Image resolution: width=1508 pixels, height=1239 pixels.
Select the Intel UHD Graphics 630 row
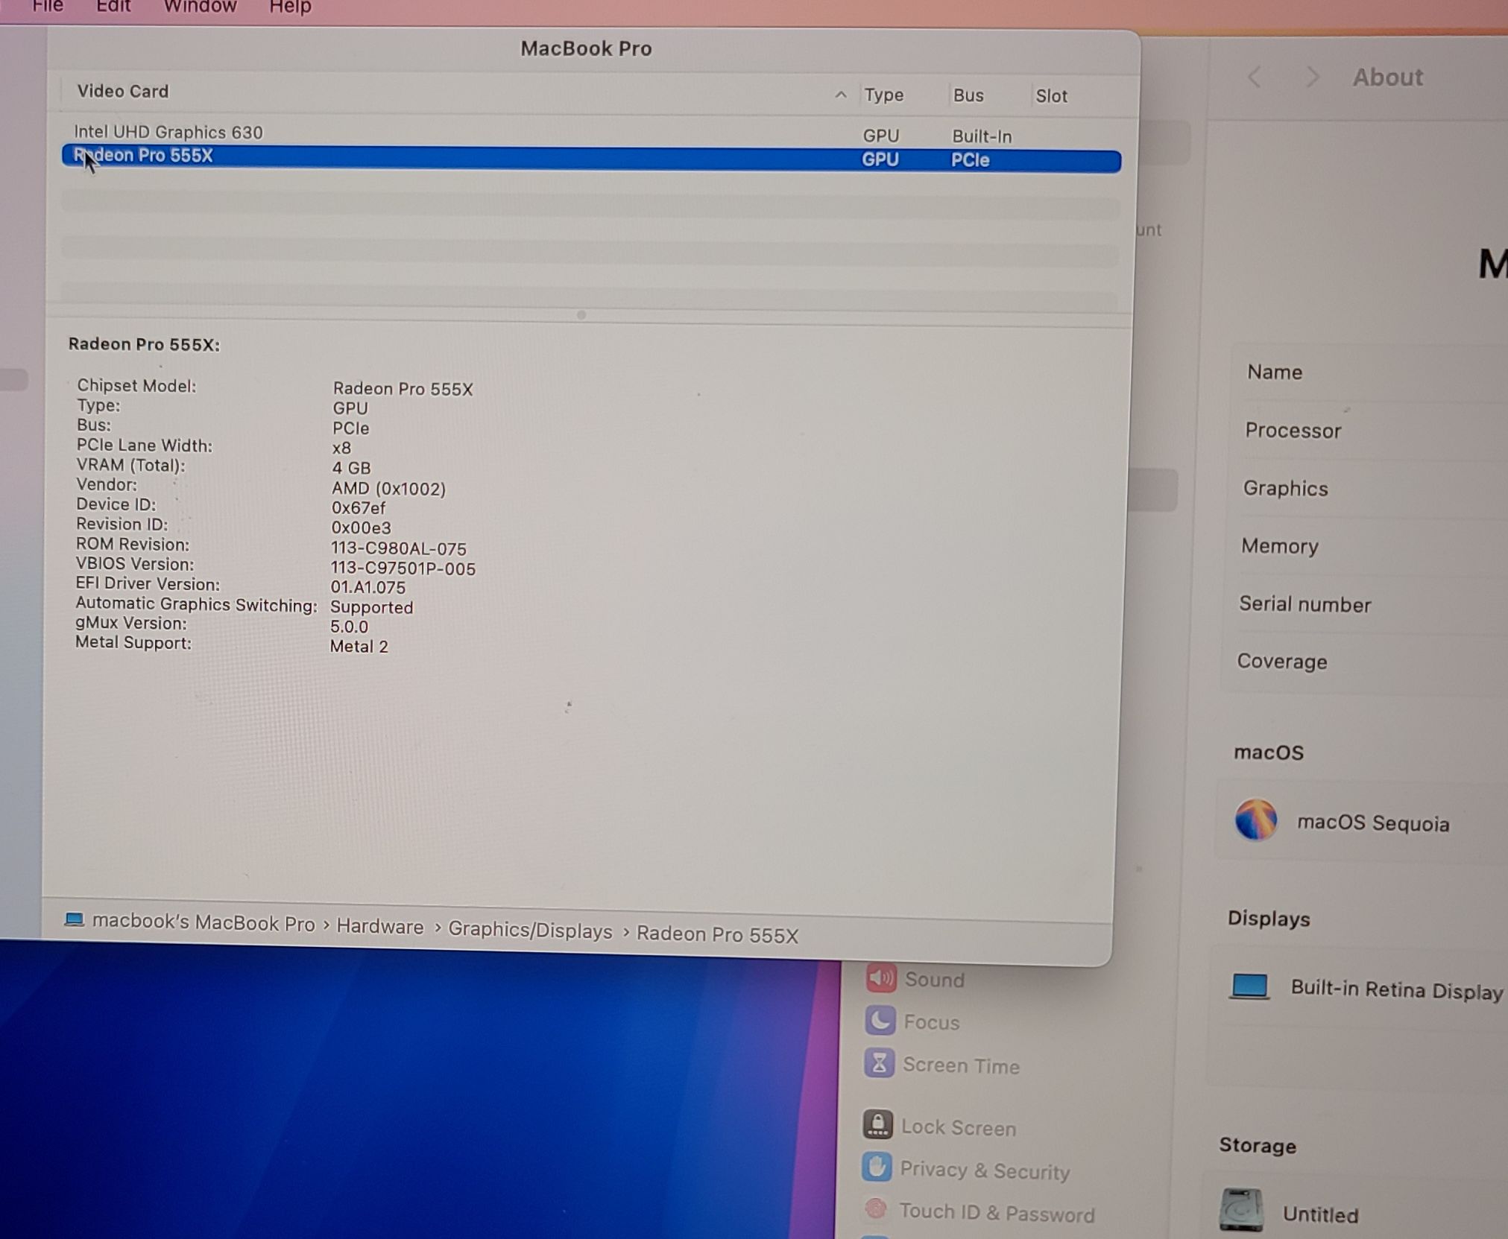coord(168,132)
